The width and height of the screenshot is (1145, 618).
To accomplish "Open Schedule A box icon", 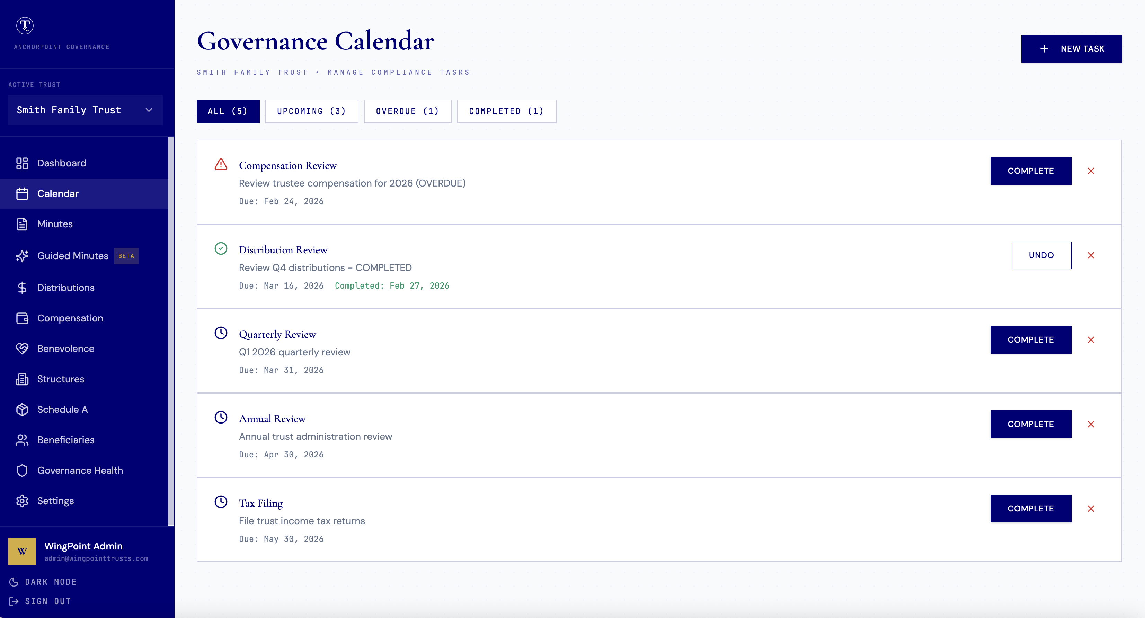I will pyautogui.click(x=22, y=409).
